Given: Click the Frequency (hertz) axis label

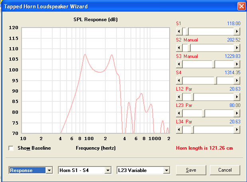Looking at the screenshot, I should pyautogui.click(x=96, y=148).
